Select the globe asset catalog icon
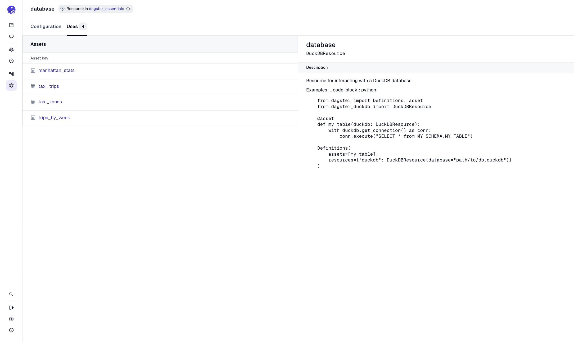574x342 pixels. tap(11, 49)
